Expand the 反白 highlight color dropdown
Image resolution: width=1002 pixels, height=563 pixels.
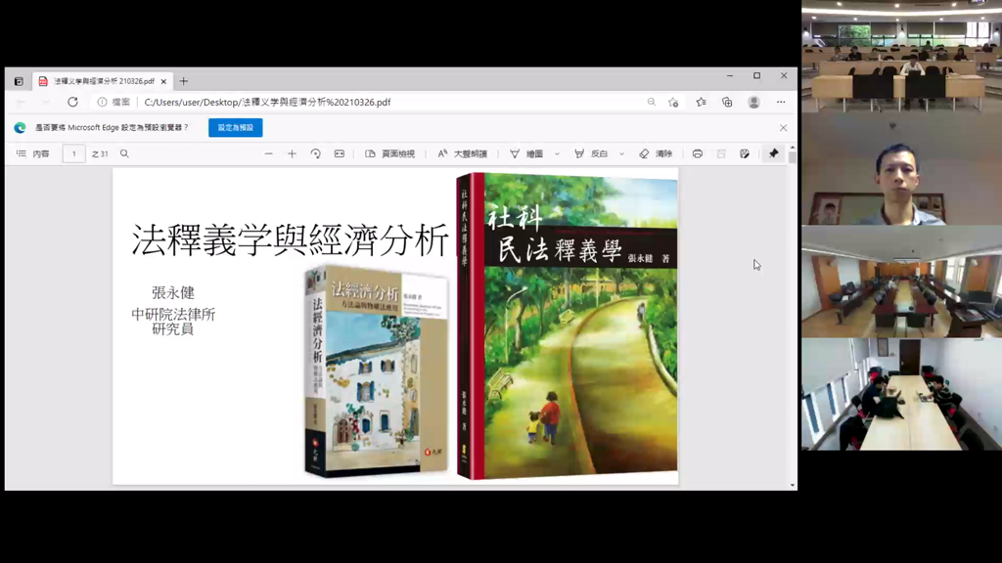point(621,153)
